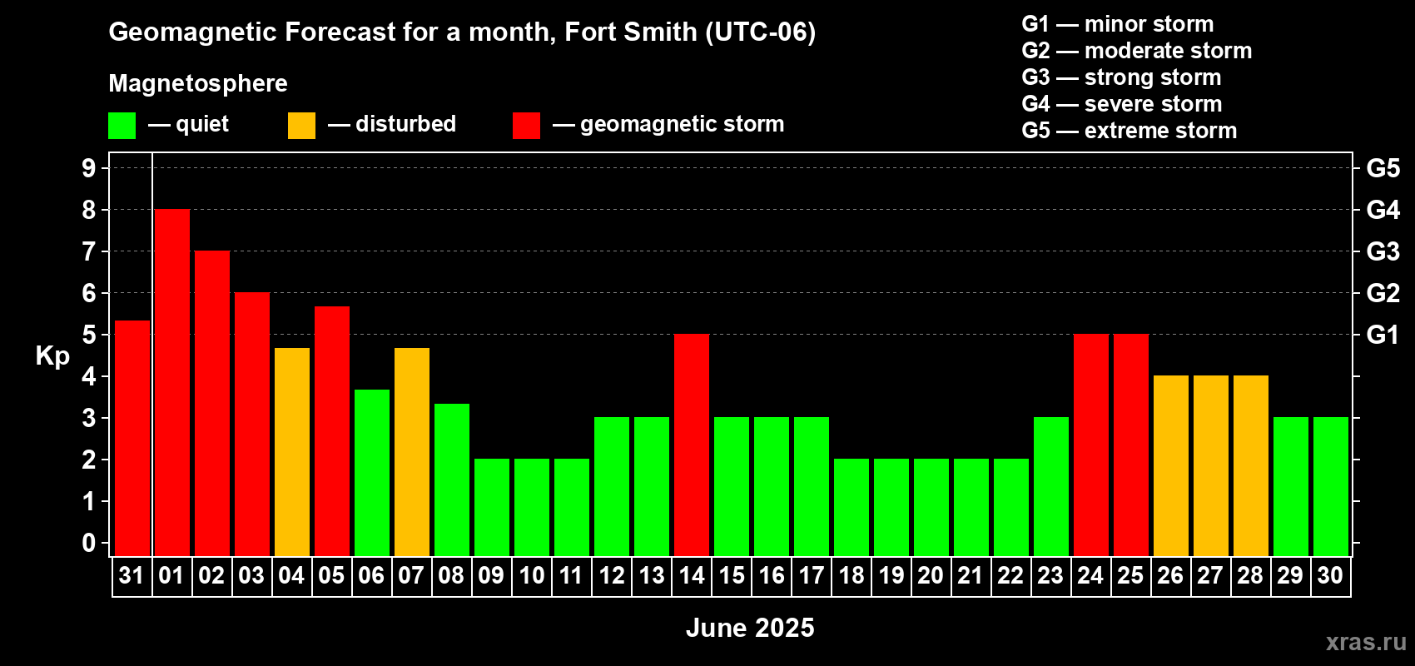Click the orange disturbed legend swatch
Viewport: 1415px width, 666px height.
[302, 126]
